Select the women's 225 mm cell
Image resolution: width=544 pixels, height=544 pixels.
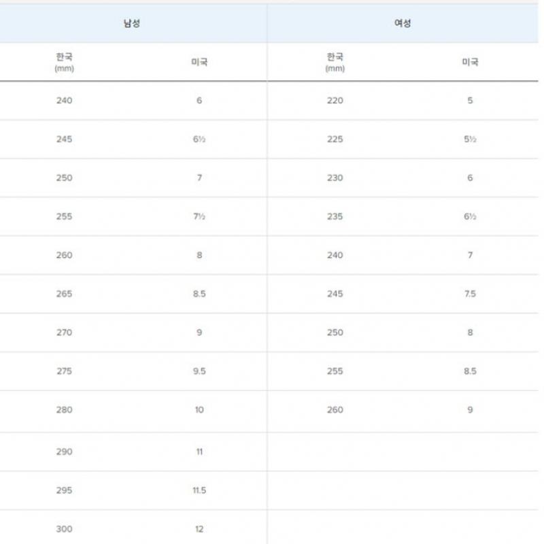click(335, 139)
